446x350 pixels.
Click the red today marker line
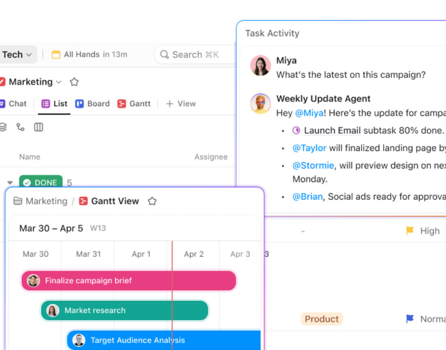pyautogui.click(x=172, y=295)
